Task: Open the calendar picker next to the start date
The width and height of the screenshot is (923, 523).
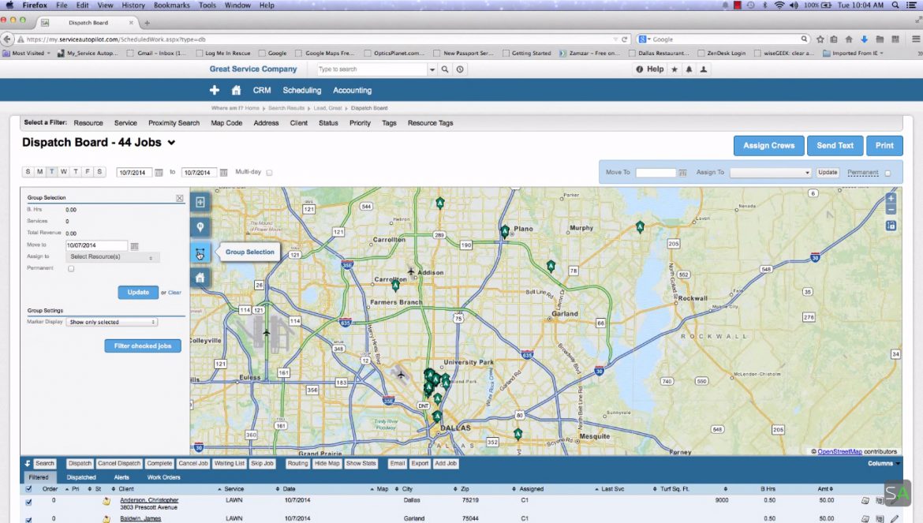Action: (157, 172)
